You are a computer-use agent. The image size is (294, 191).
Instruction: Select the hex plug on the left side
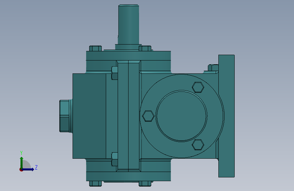tap(65, 116)
